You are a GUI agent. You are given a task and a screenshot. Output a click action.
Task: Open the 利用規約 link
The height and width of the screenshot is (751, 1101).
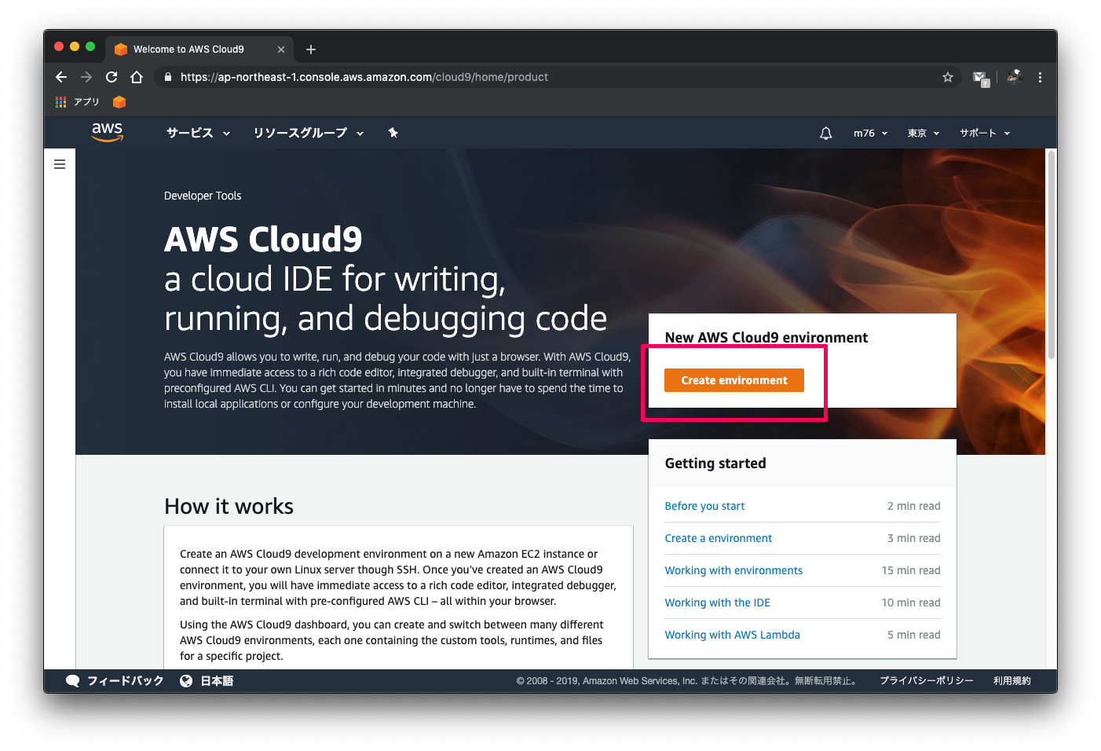pyautogui.click(x=1012, y=681)
